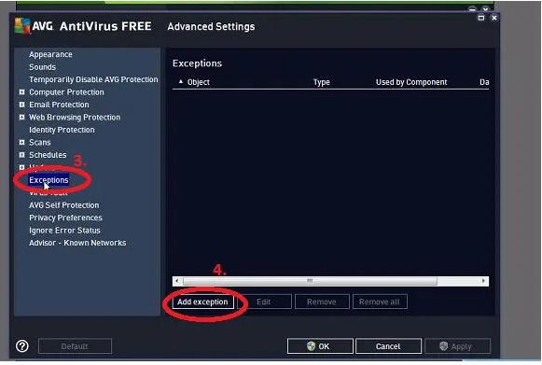542x365 pixels.
Task: Select Schedules in the settings tree
Action: 48,155
